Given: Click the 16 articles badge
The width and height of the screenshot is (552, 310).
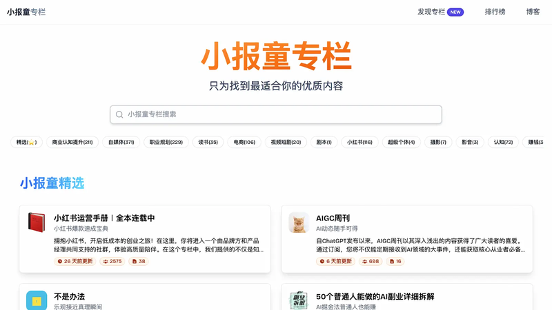Looking at the screenshot, I should (395, 261).
